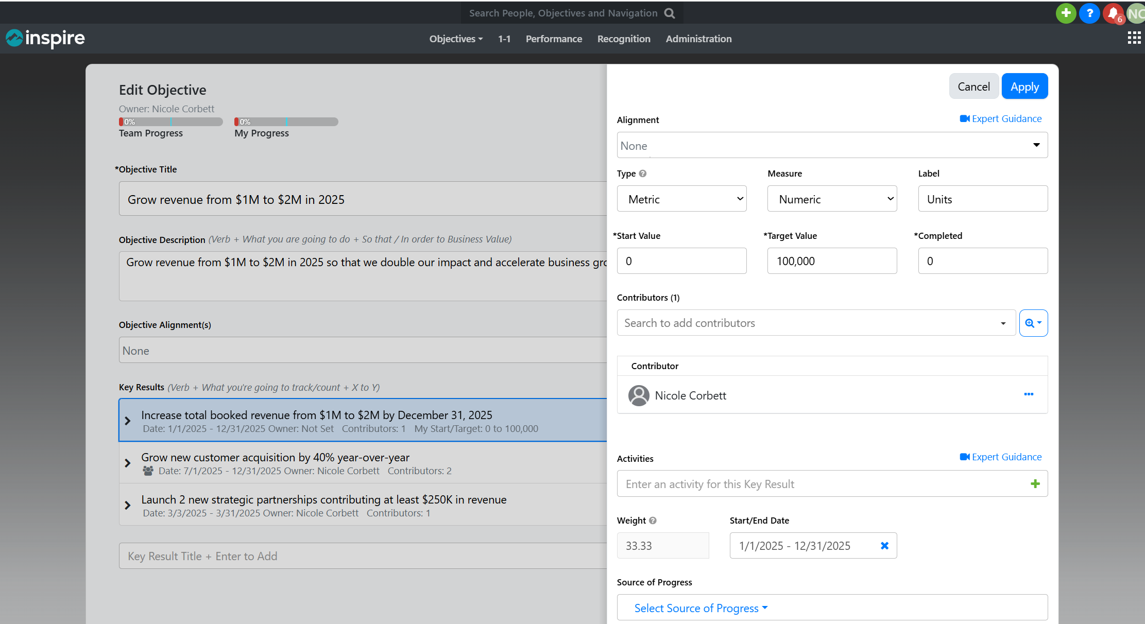Clear the Start/End Date with the X
1145x624 pixels.
tap(884, 546)
